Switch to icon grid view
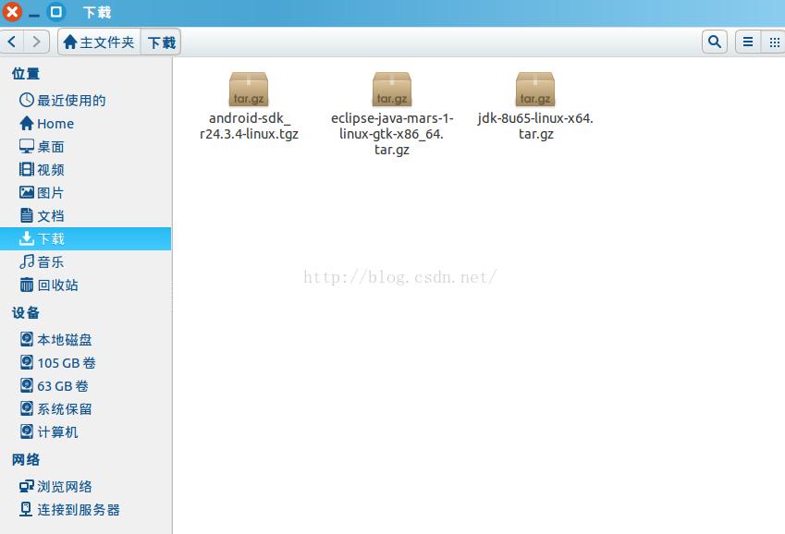Image resolution: width=785 pixels, height=534 pixels. pyautogui.click(x=773, y=42)
